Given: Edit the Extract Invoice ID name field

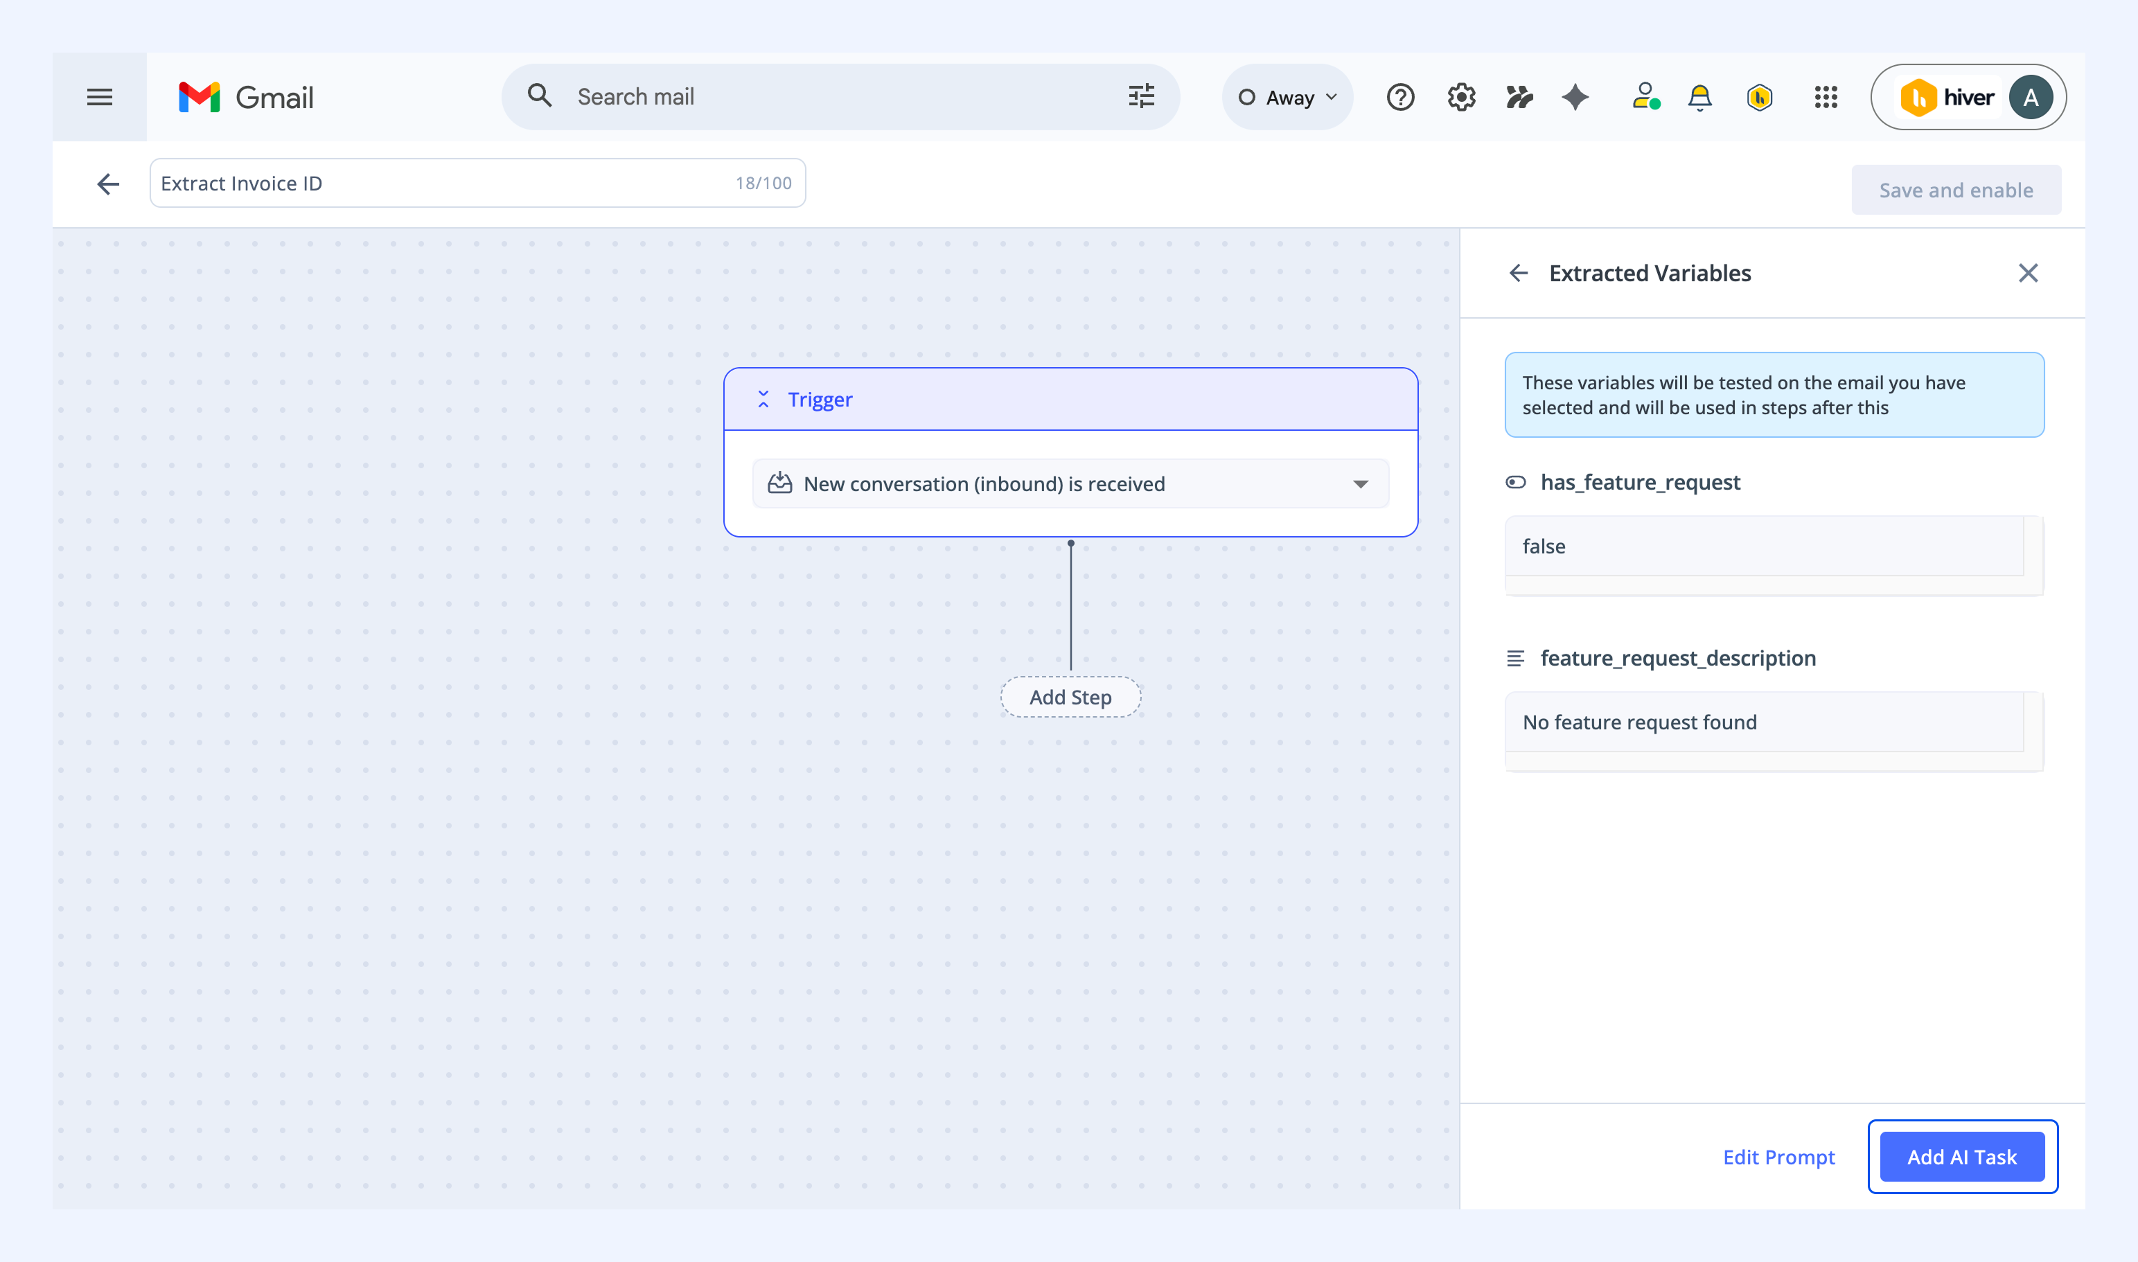Looking at the screenshot, I should click(x=477, y=183).
